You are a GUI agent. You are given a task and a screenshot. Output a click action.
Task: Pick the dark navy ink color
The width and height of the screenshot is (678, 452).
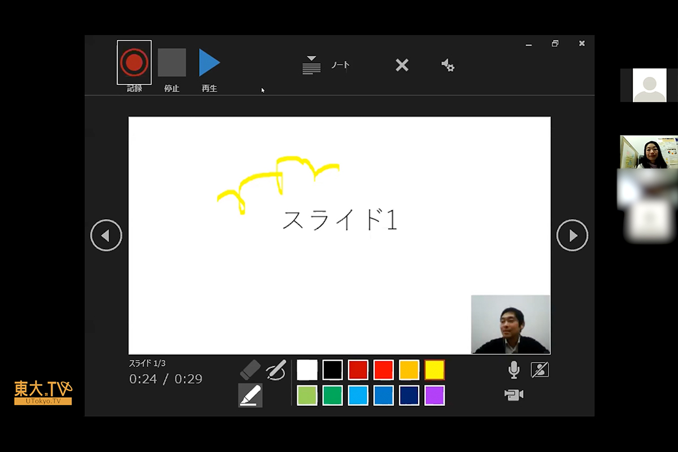[x=409, y=395]
